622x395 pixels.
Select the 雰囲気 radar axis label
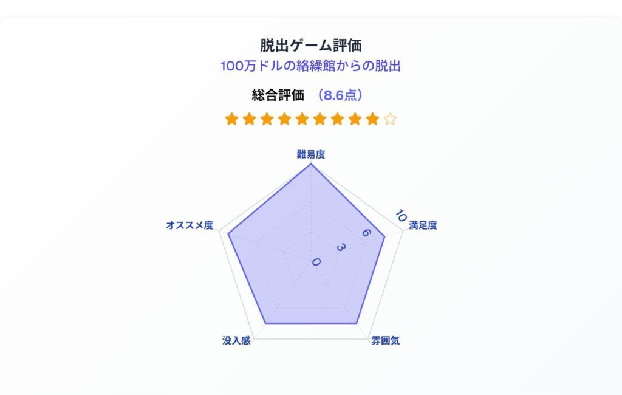tap(386, 341)
